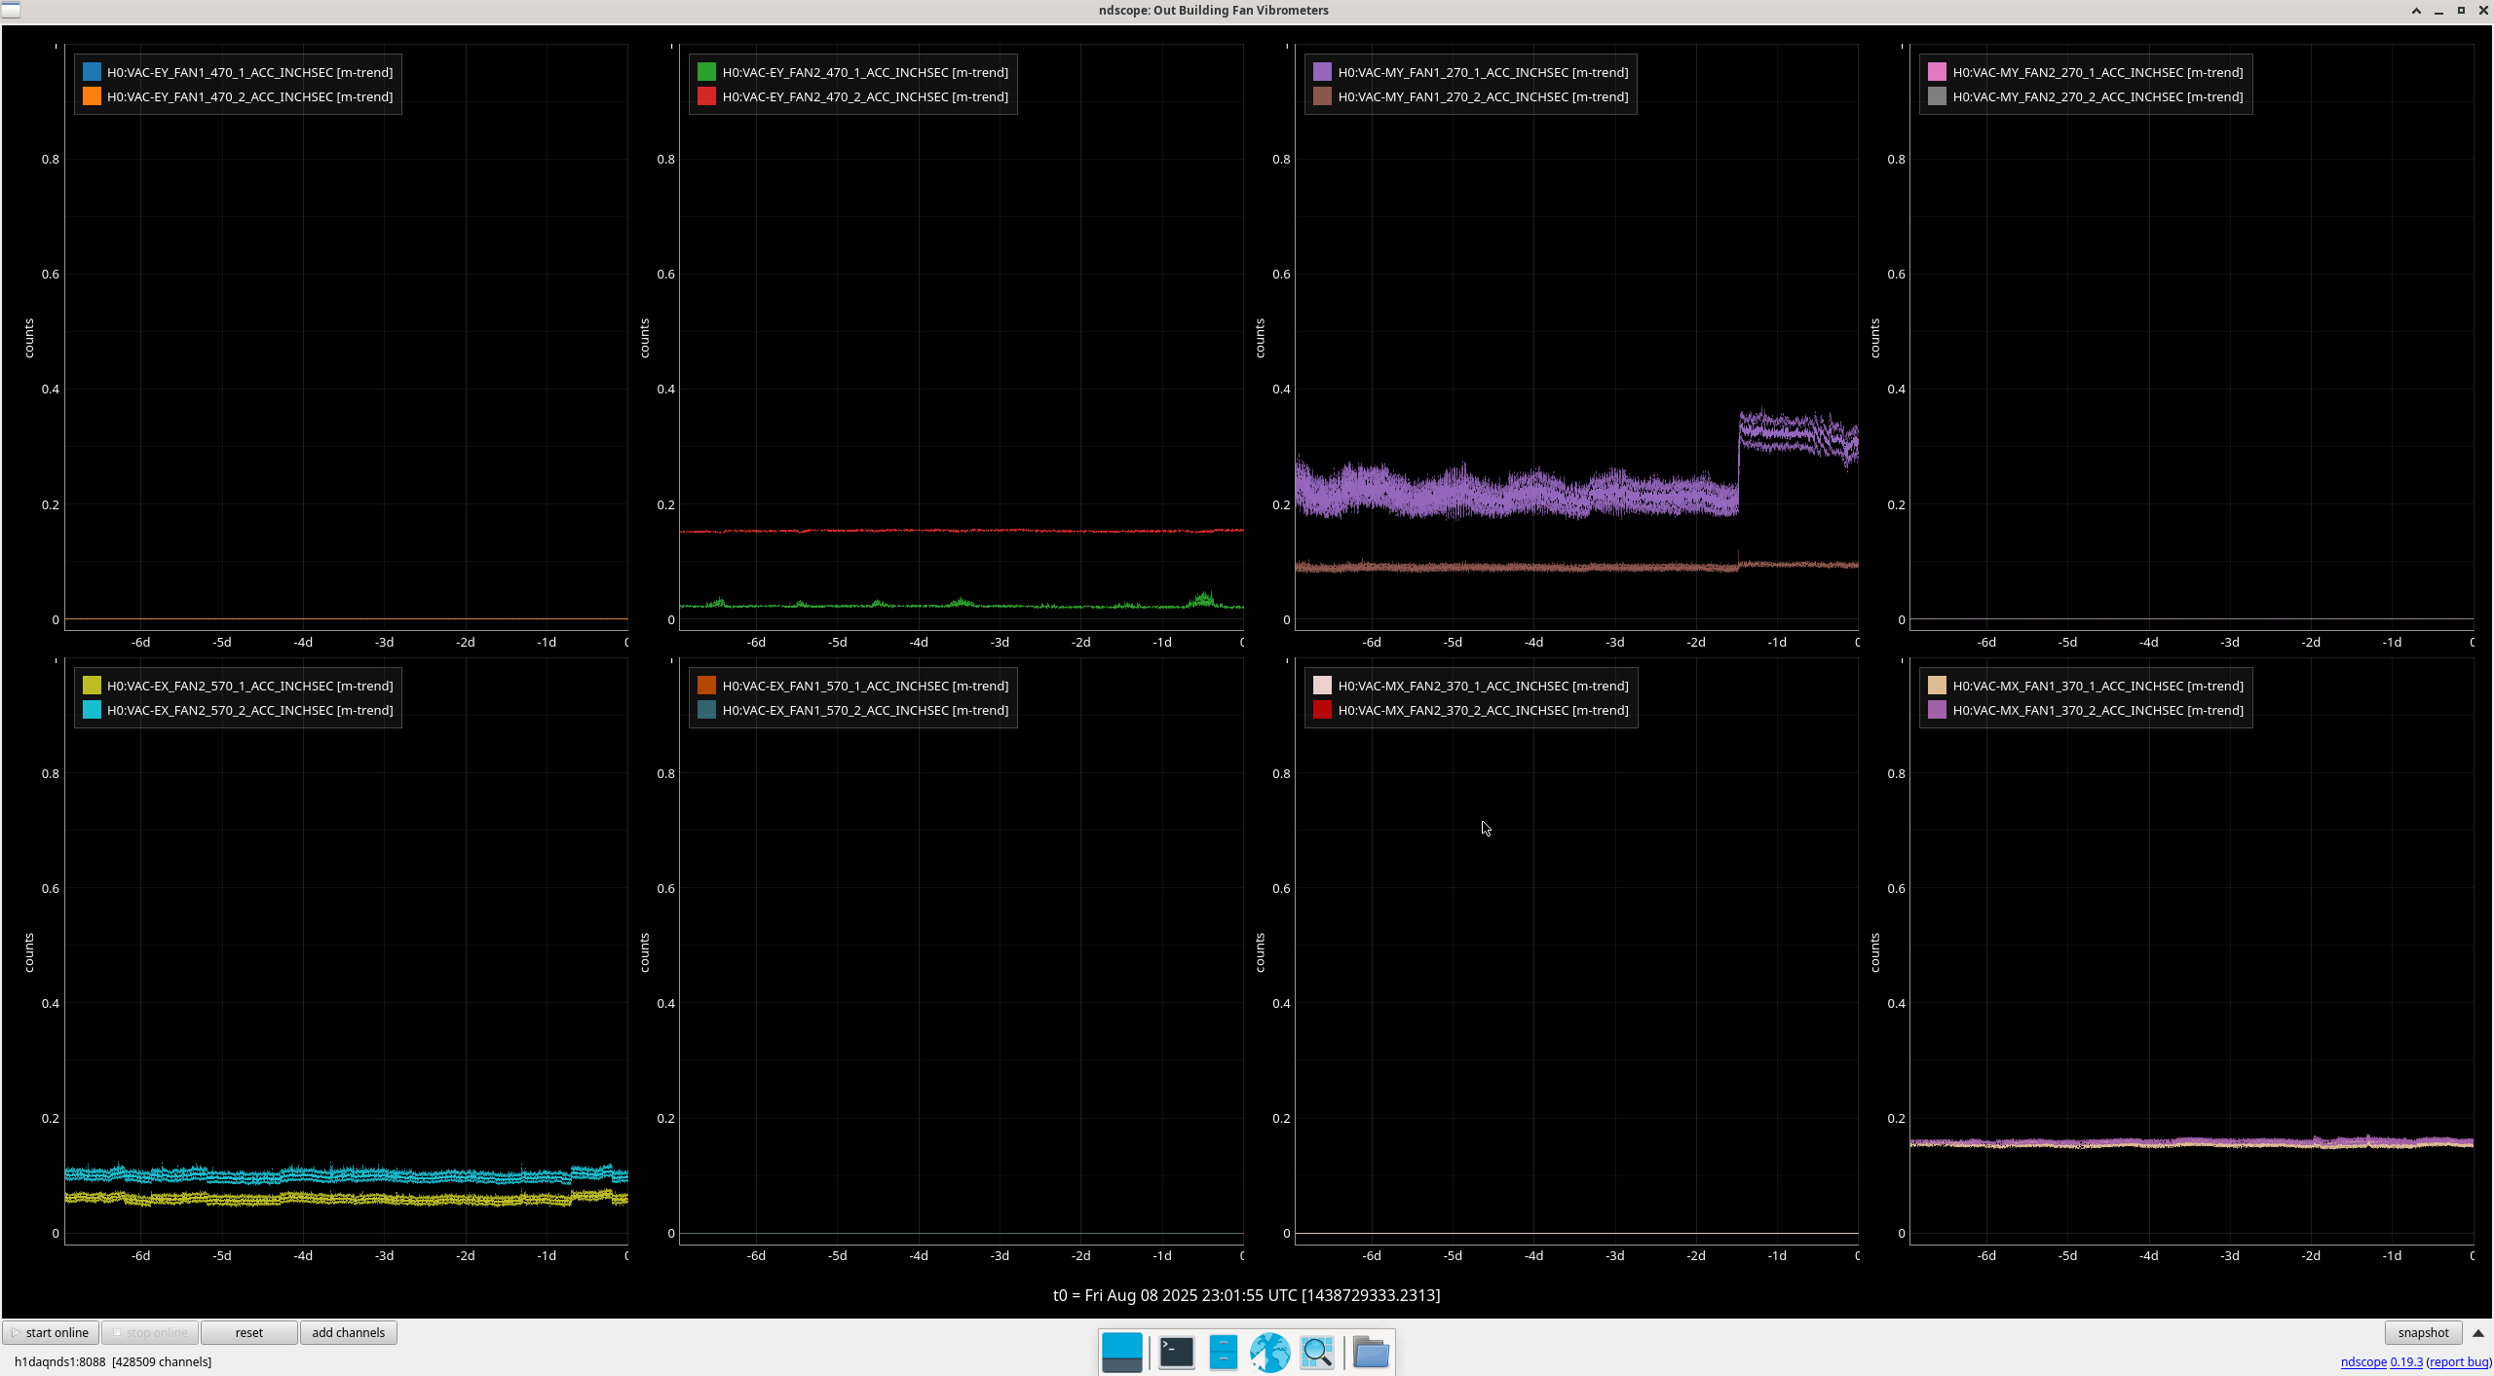Click the EY_FAN2_470_1 green legend swatch
This screenshot has height=1376, width=2494.
(x=706, y=72)
